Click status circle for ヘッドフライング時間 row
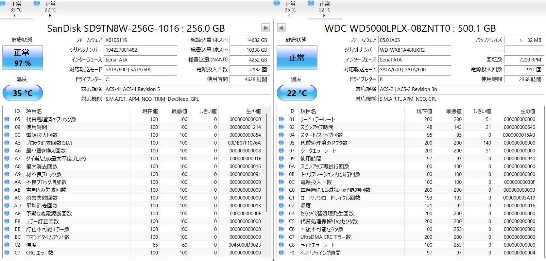This screenshot has width=546, height=261. click(281, 253)
